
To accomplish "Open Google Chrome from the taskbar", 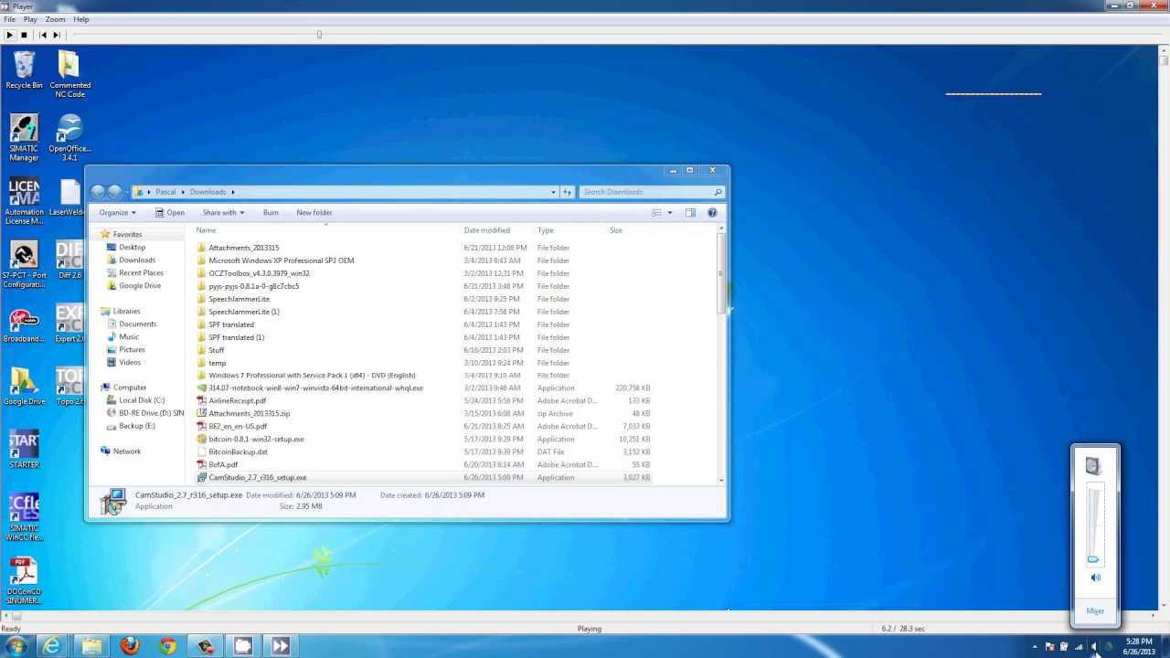I will (167, 645).
